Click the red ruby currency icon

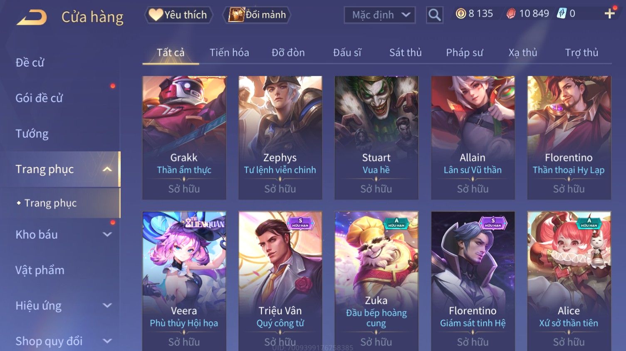click(511, 14)
